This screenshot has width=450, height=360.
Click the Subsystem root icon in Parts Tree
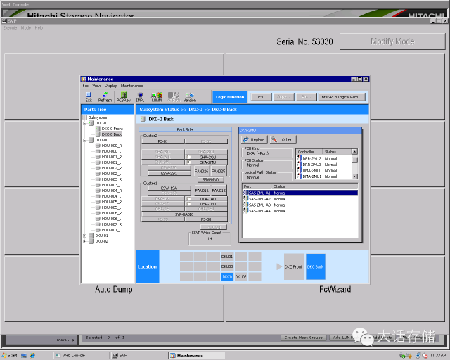click(x=85, y=117)
